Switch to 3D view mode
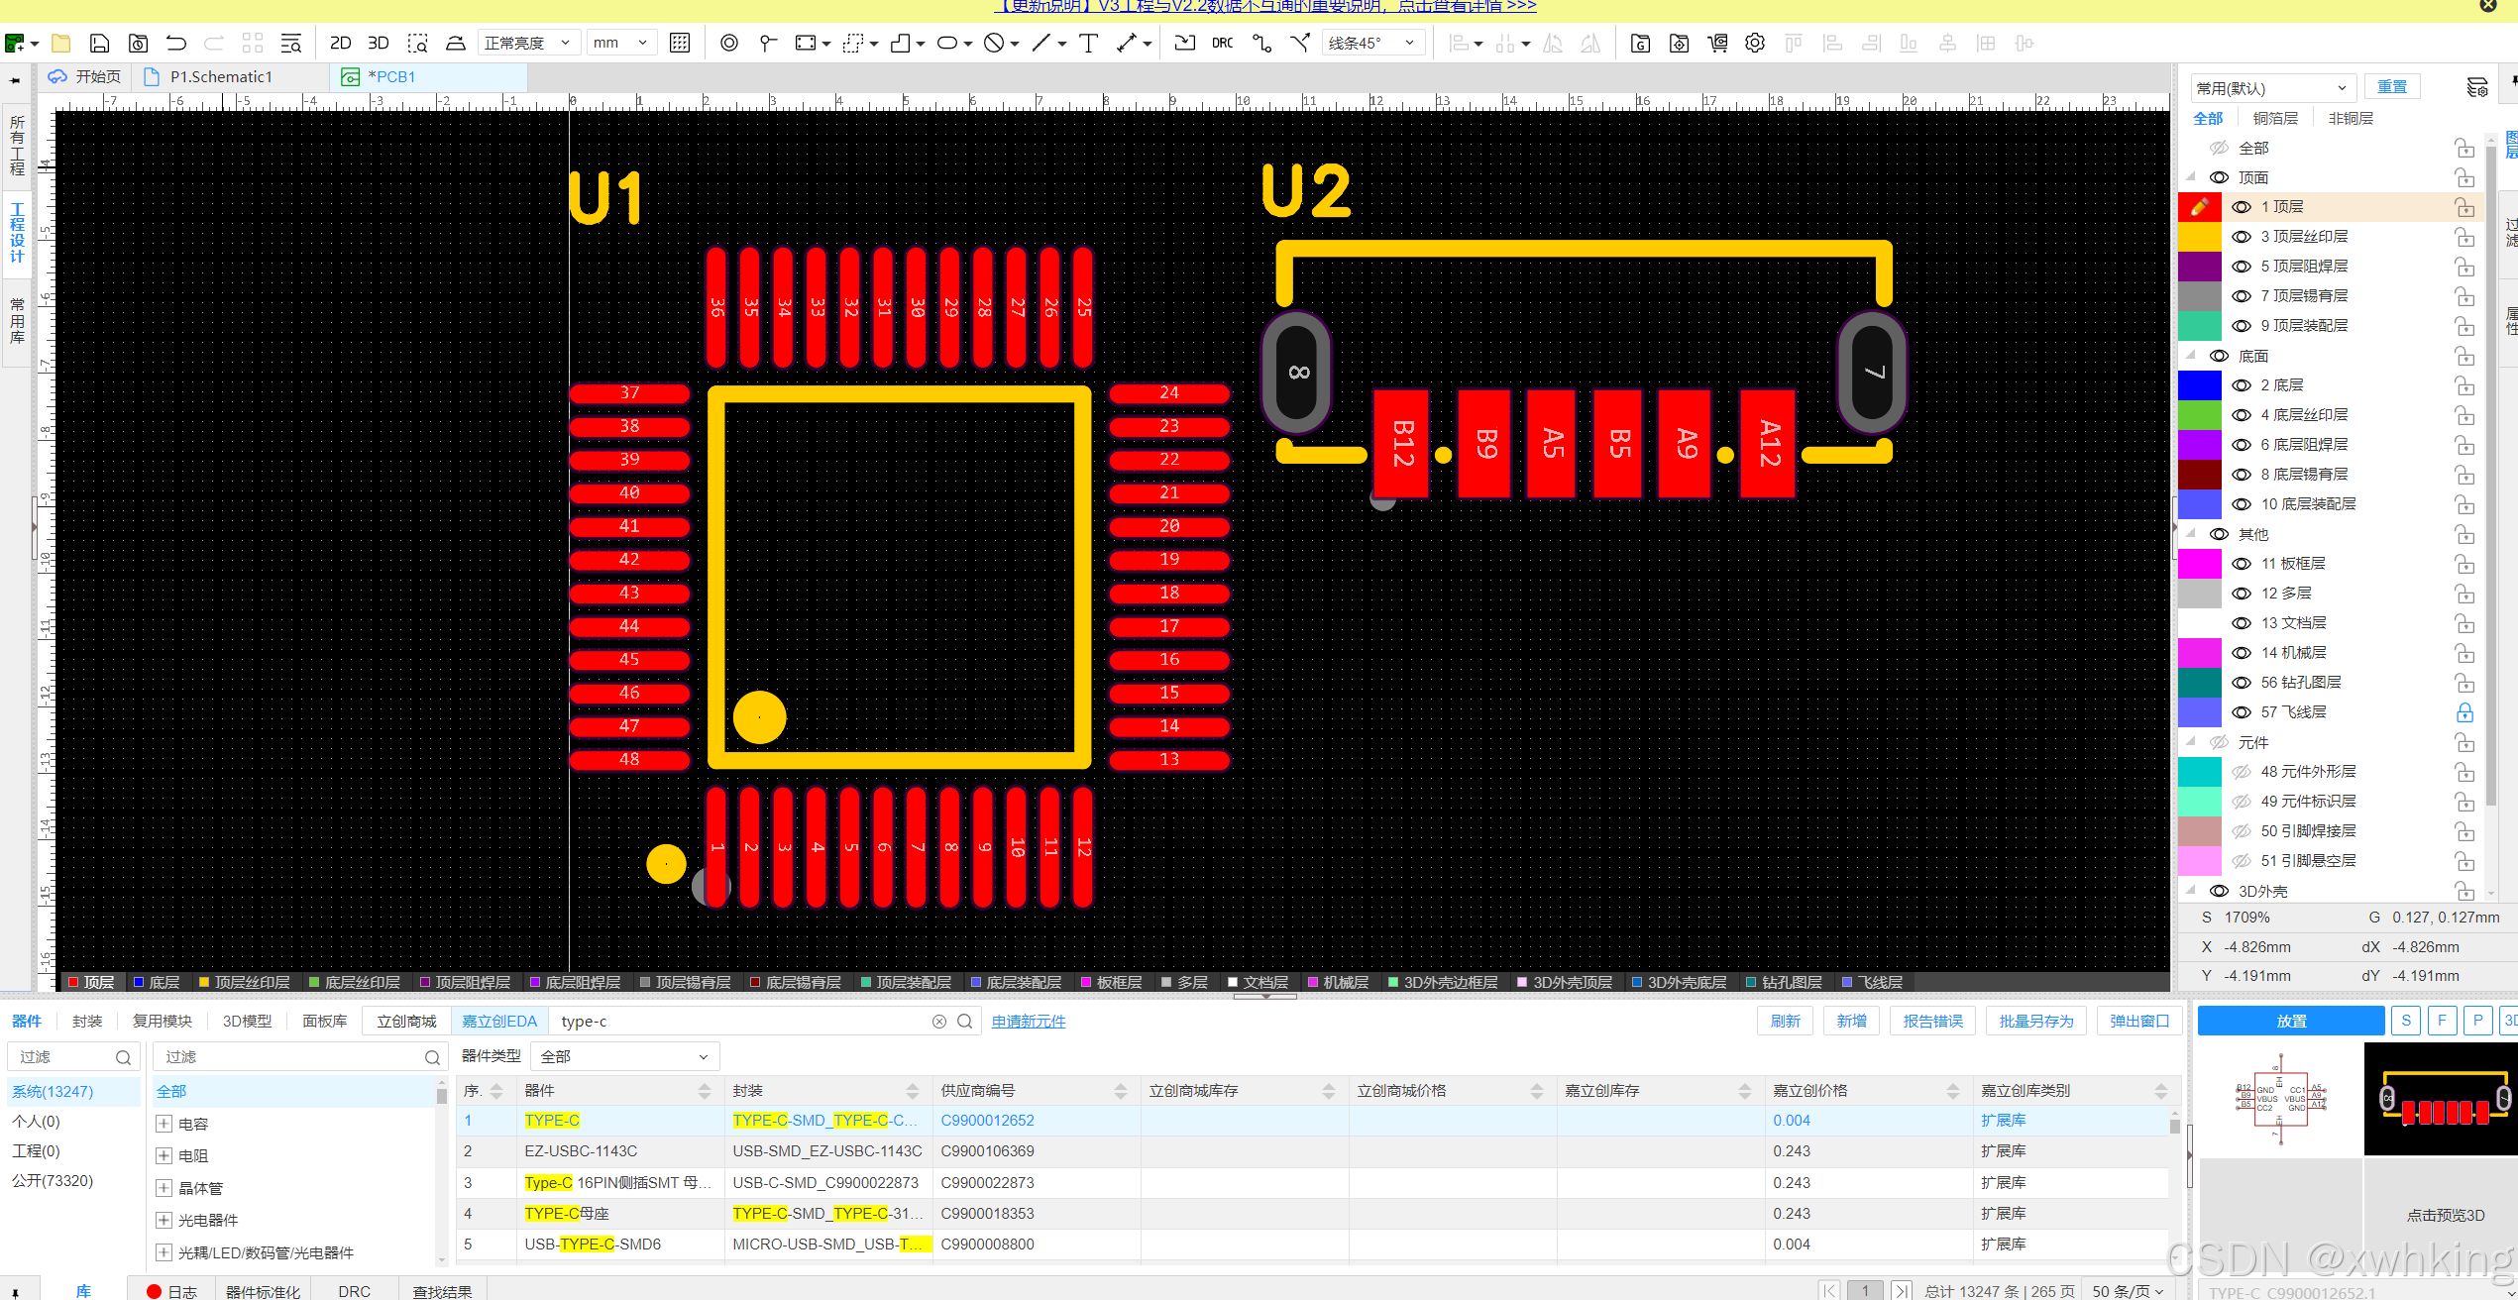This screenshot has height=1300, width=2518. 379,43
